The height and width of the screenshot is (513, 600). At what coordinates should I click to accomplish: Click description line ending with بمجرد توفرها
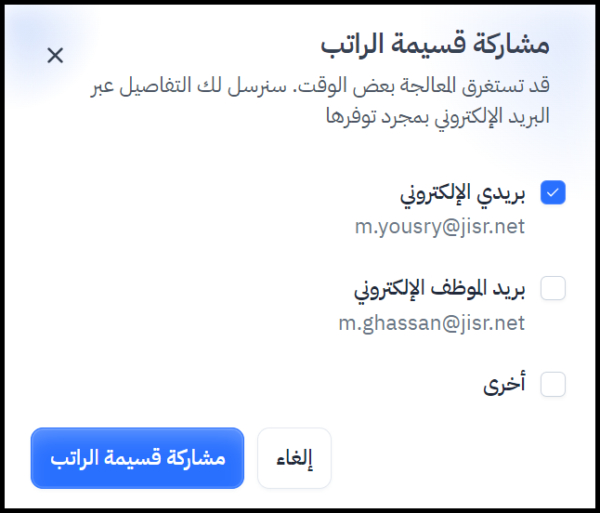(437, 116)
